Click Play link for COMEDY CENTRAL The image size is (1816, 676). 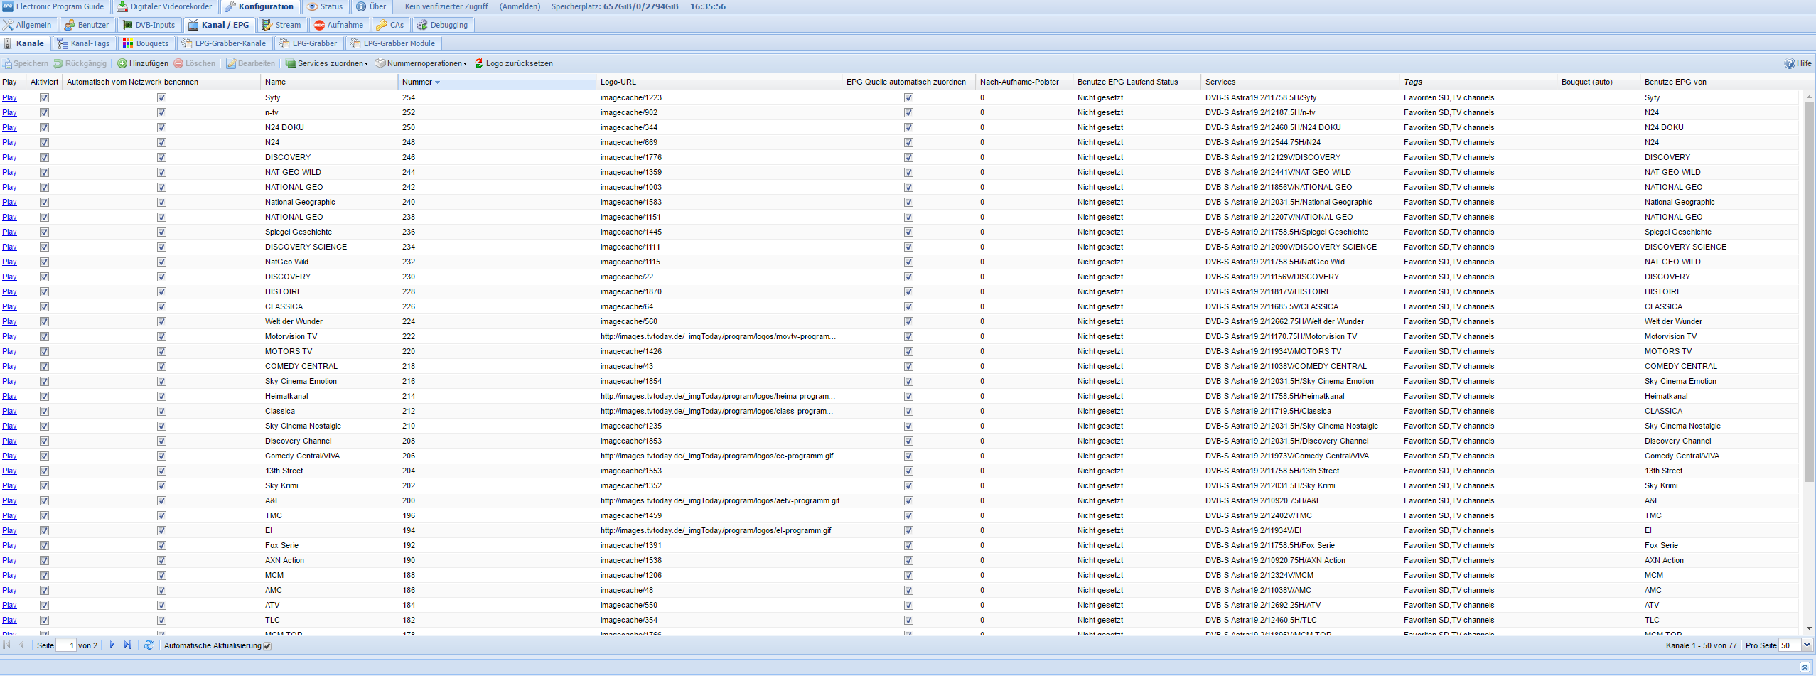9,366
